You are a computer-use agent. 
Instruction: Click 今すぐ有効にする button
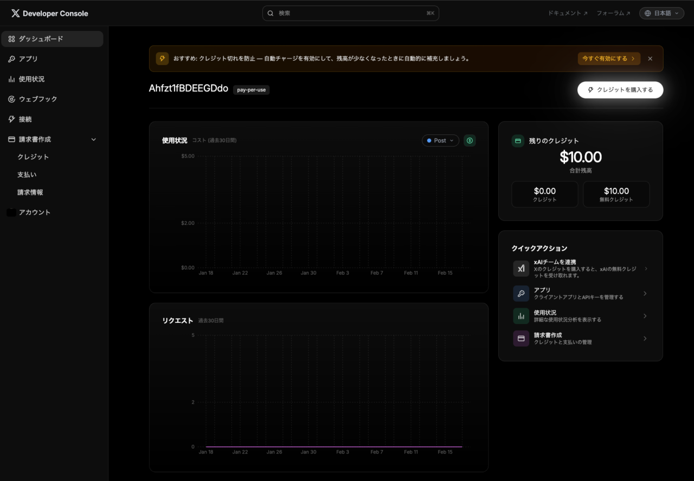pos(608,58)
